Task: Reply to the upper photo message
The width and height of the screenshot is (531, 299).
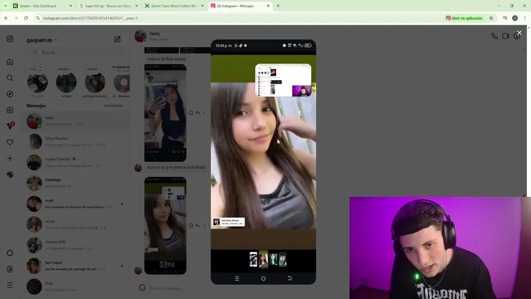Action: pos(197,113)
